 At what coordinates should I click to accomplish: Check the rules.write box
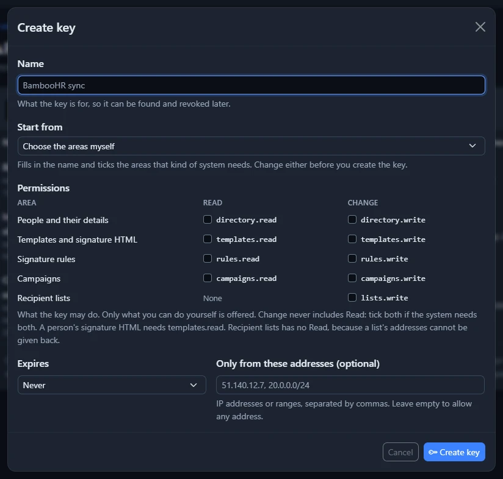click(352, 258)
